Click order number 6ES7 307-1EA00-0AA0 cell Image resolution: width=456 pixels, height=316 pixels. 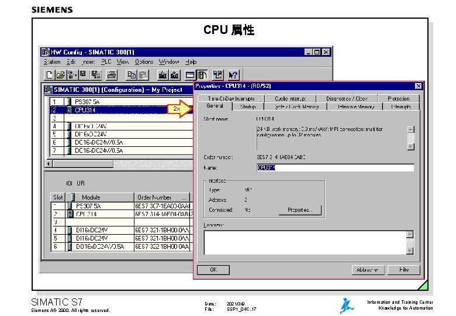click(x=163, y=206)
